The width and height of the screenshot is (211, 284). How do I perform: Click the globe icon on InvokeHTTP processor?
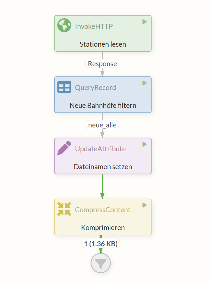pos(64,25)
